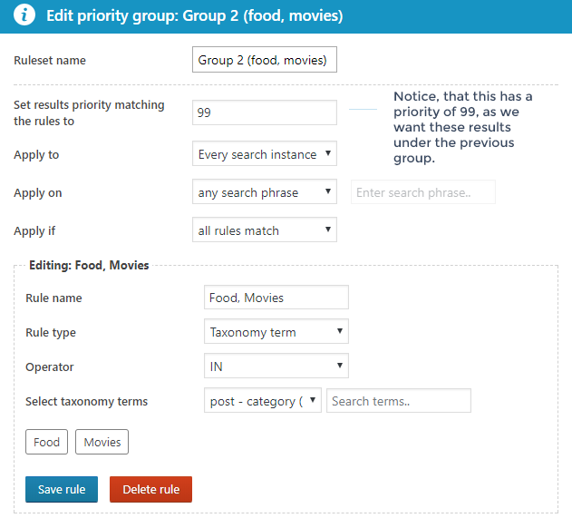Select the Food taxonomy term tag
This screenshot has height=518, width=572.
click(46, 443)
